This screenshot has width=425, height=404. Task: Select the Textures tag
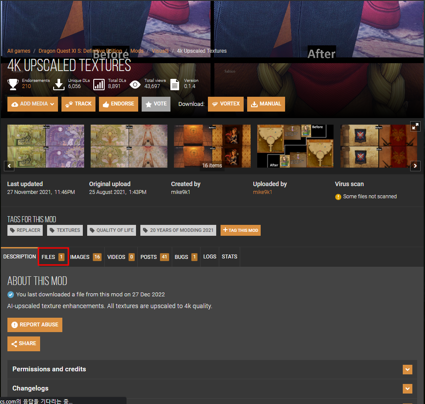[65, 230]
